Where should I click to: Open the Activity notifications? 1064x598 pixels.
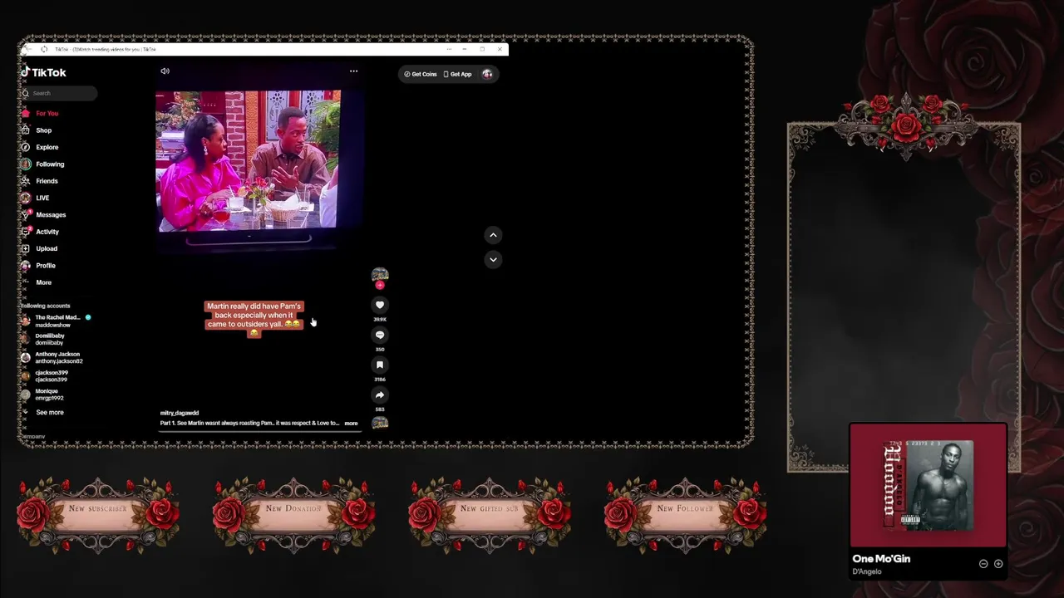47,232
